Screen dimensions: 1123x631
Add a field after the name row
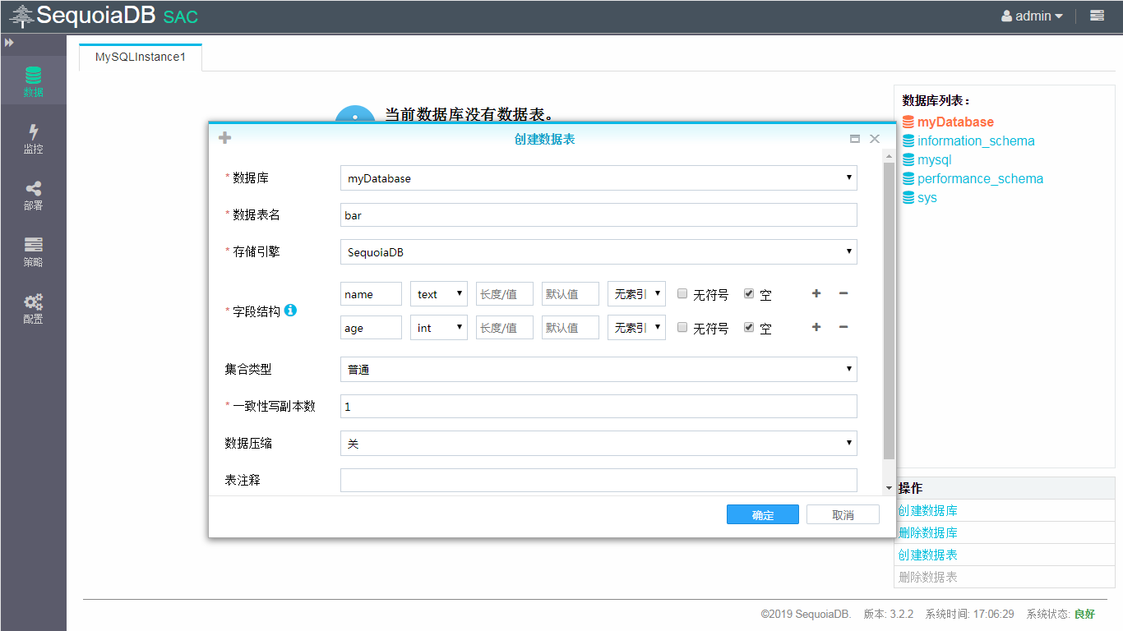pyautogui.click(x=816, y=294)
